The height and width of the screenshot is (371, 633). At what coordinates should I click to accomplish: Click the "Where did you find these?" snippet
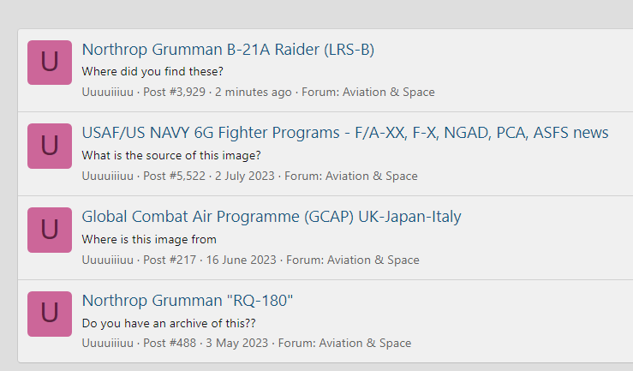152,71
